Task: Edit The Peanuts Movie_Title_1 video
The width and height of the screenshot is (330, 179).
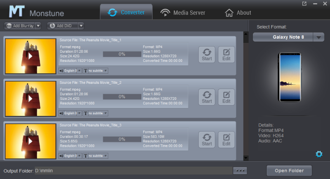Action: 226,54
